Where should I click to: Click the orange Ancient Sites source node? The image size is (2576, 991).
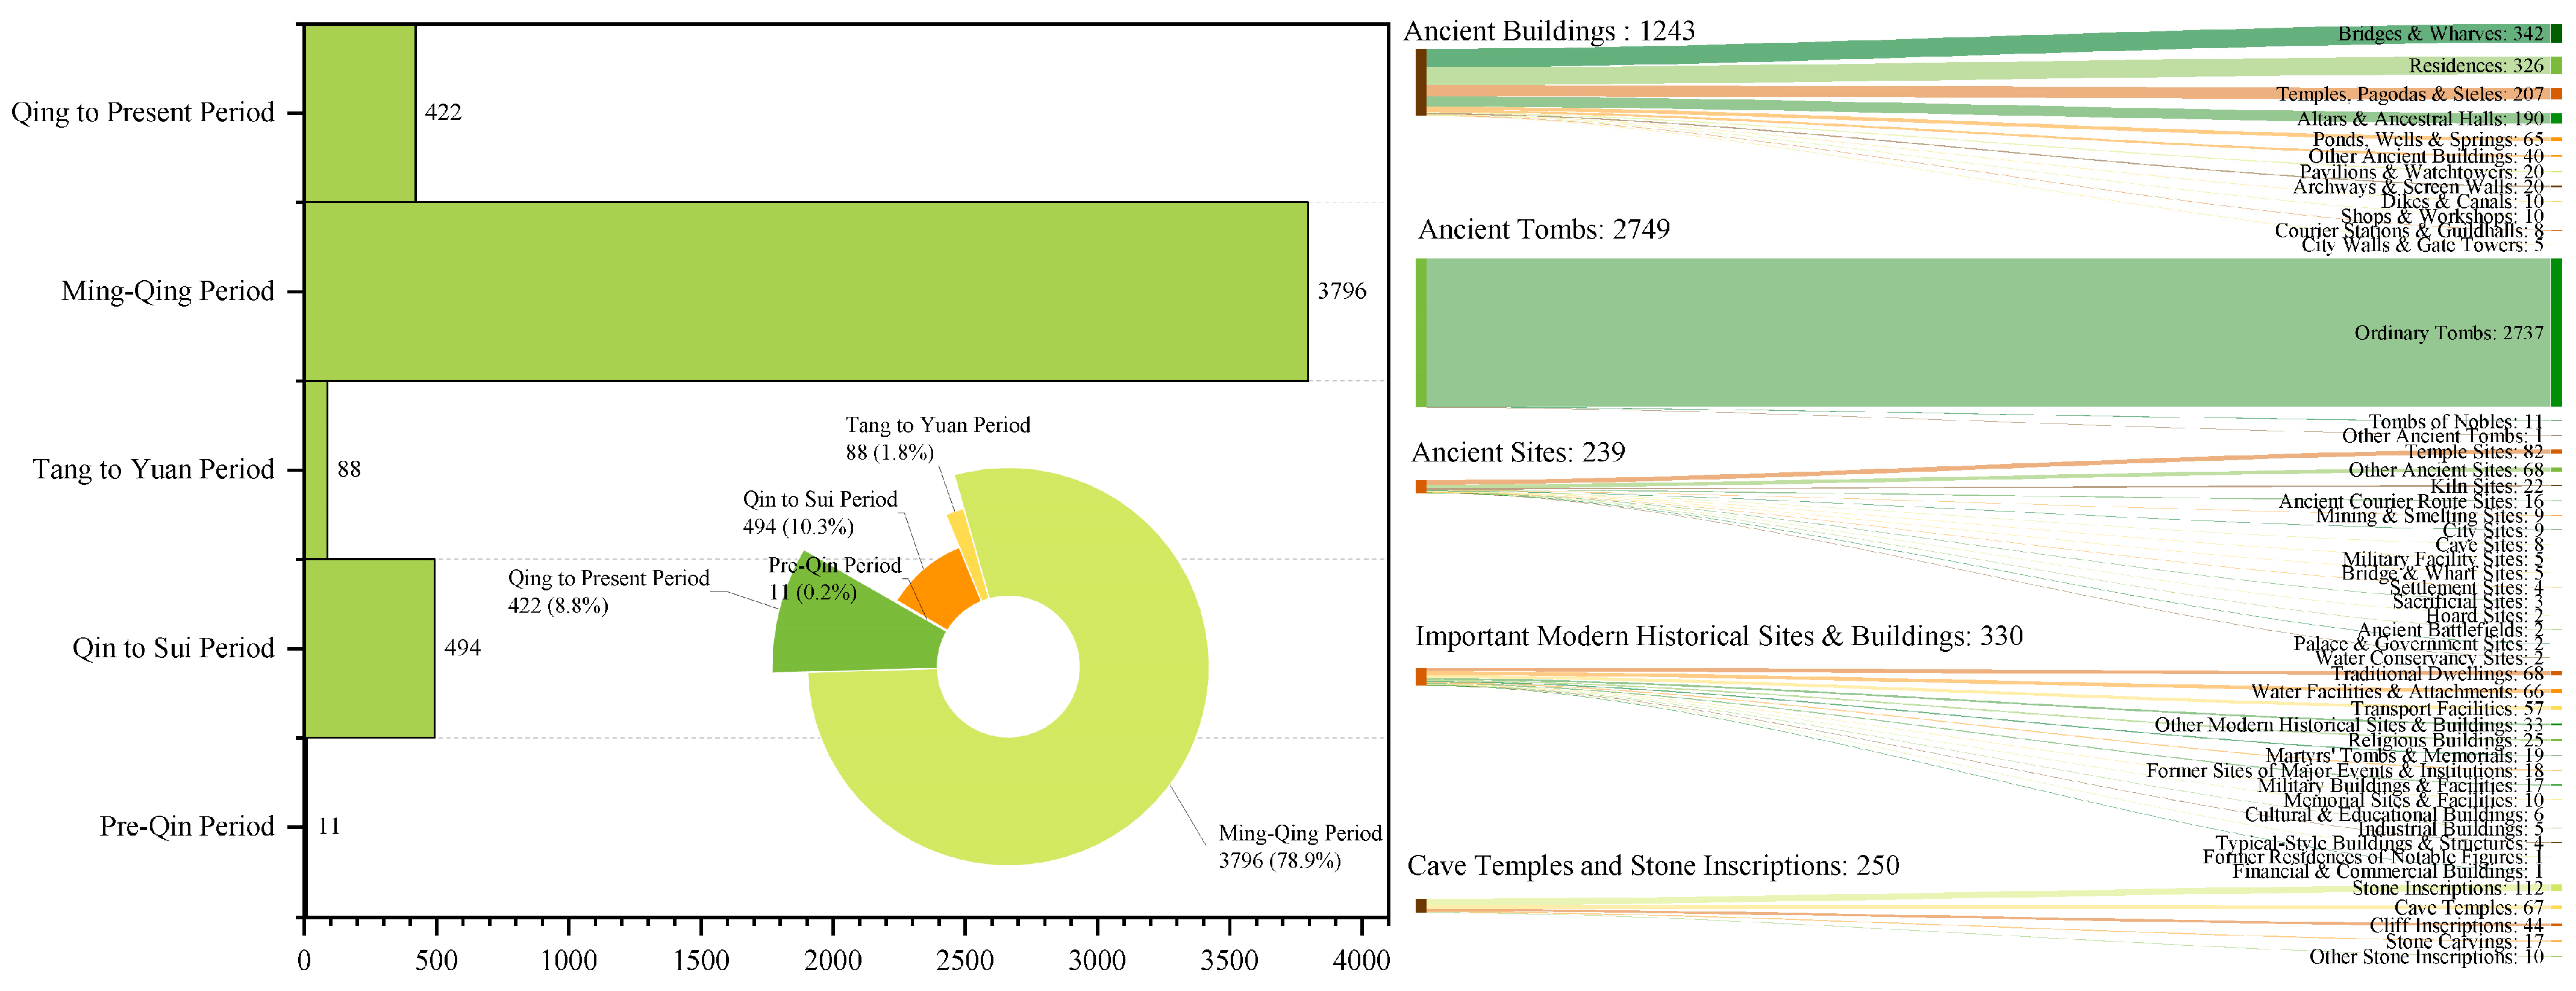click(1421, 487)
